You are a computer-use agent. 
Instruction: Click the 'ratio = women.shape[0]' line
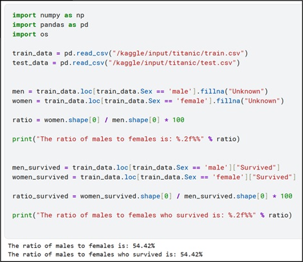coord(98,120)
